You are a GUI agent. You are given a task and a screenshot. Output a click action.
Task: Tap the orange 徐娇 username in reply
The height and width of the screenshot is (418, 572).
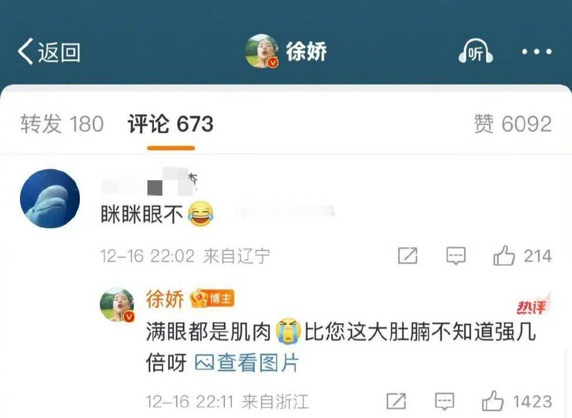[165, 299]
